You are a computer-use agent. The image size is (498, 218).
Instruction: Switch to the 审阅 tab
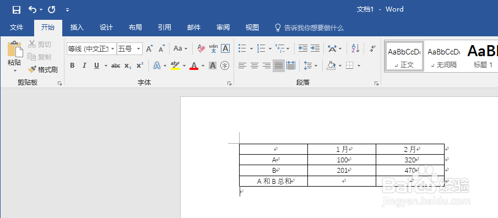pos(223,28)
